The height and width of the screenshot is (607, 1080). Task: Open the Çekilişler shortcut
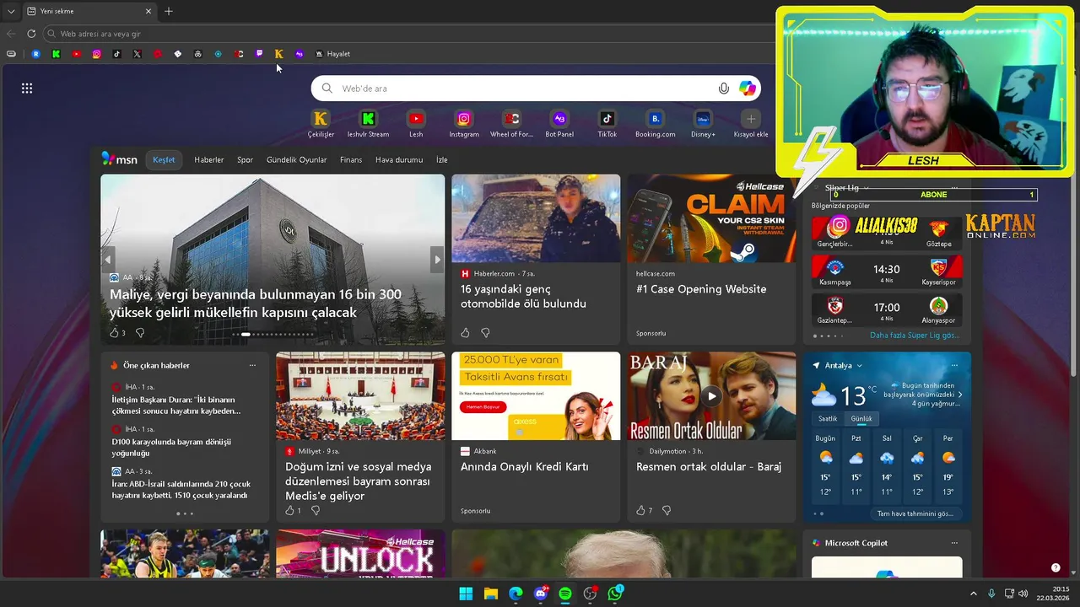[321, 123]
